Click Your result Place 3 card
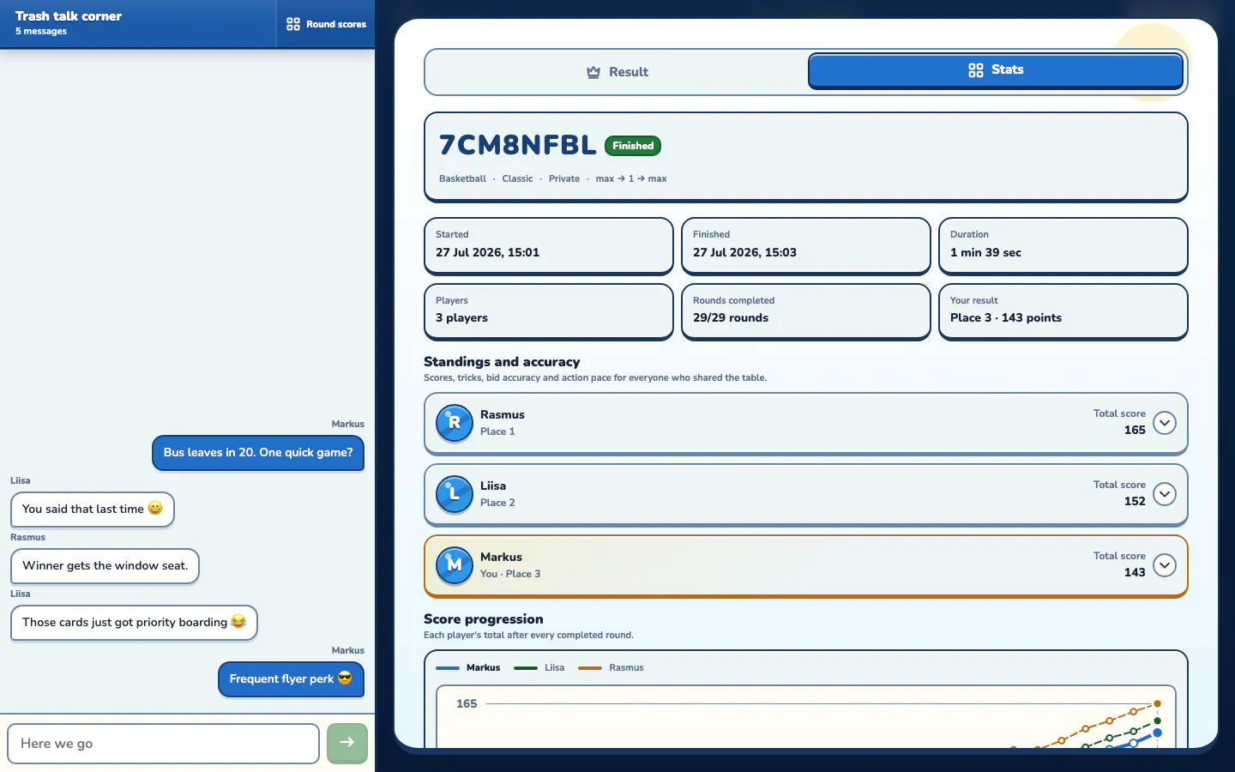Viewport: 1235px width, 772px height. click(x=1063, y=311)
